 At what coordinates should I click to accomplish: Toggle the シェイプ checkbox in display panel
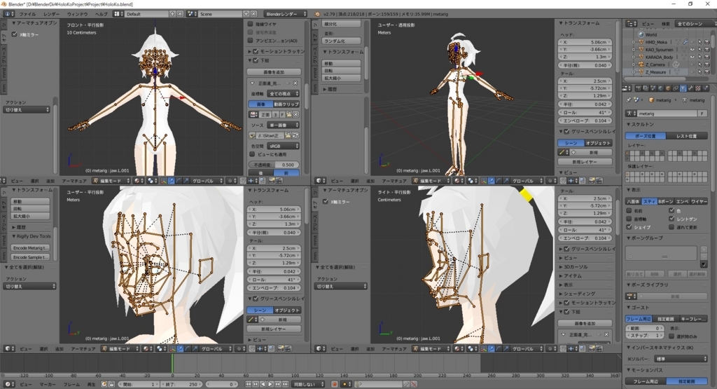click(629, 227)
